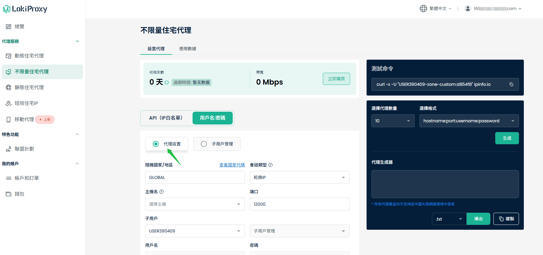This screenshot has width=543, height=255.
Task: Select the 代理設置 radio option
Action: [167, 144]
